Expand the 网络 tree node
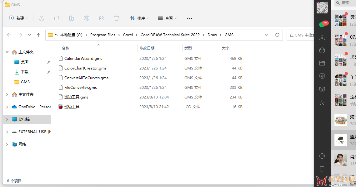Image resolution: width=356 pixels, height=187 pixels. click(x=7, y=144)
